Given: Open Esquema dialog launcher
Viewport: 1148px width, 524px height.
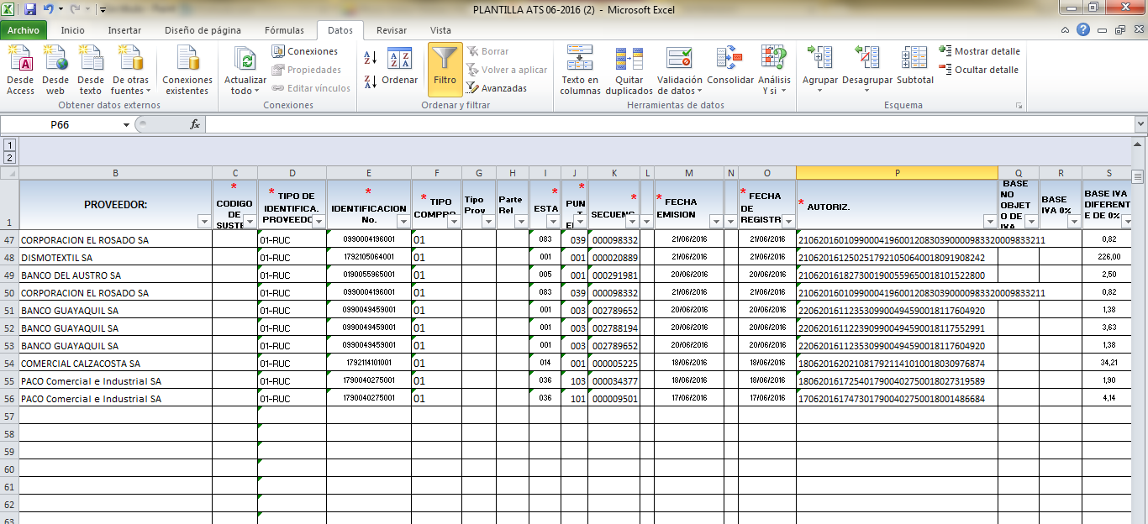Looking at the screenshot, I should coord(1019,106).
